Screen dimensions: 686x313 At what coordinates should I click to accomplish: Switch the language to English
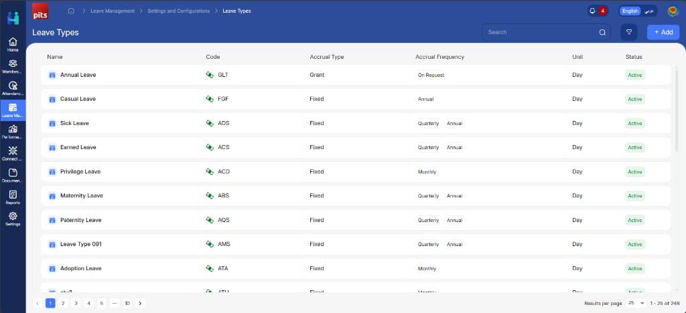click(630, 11)
